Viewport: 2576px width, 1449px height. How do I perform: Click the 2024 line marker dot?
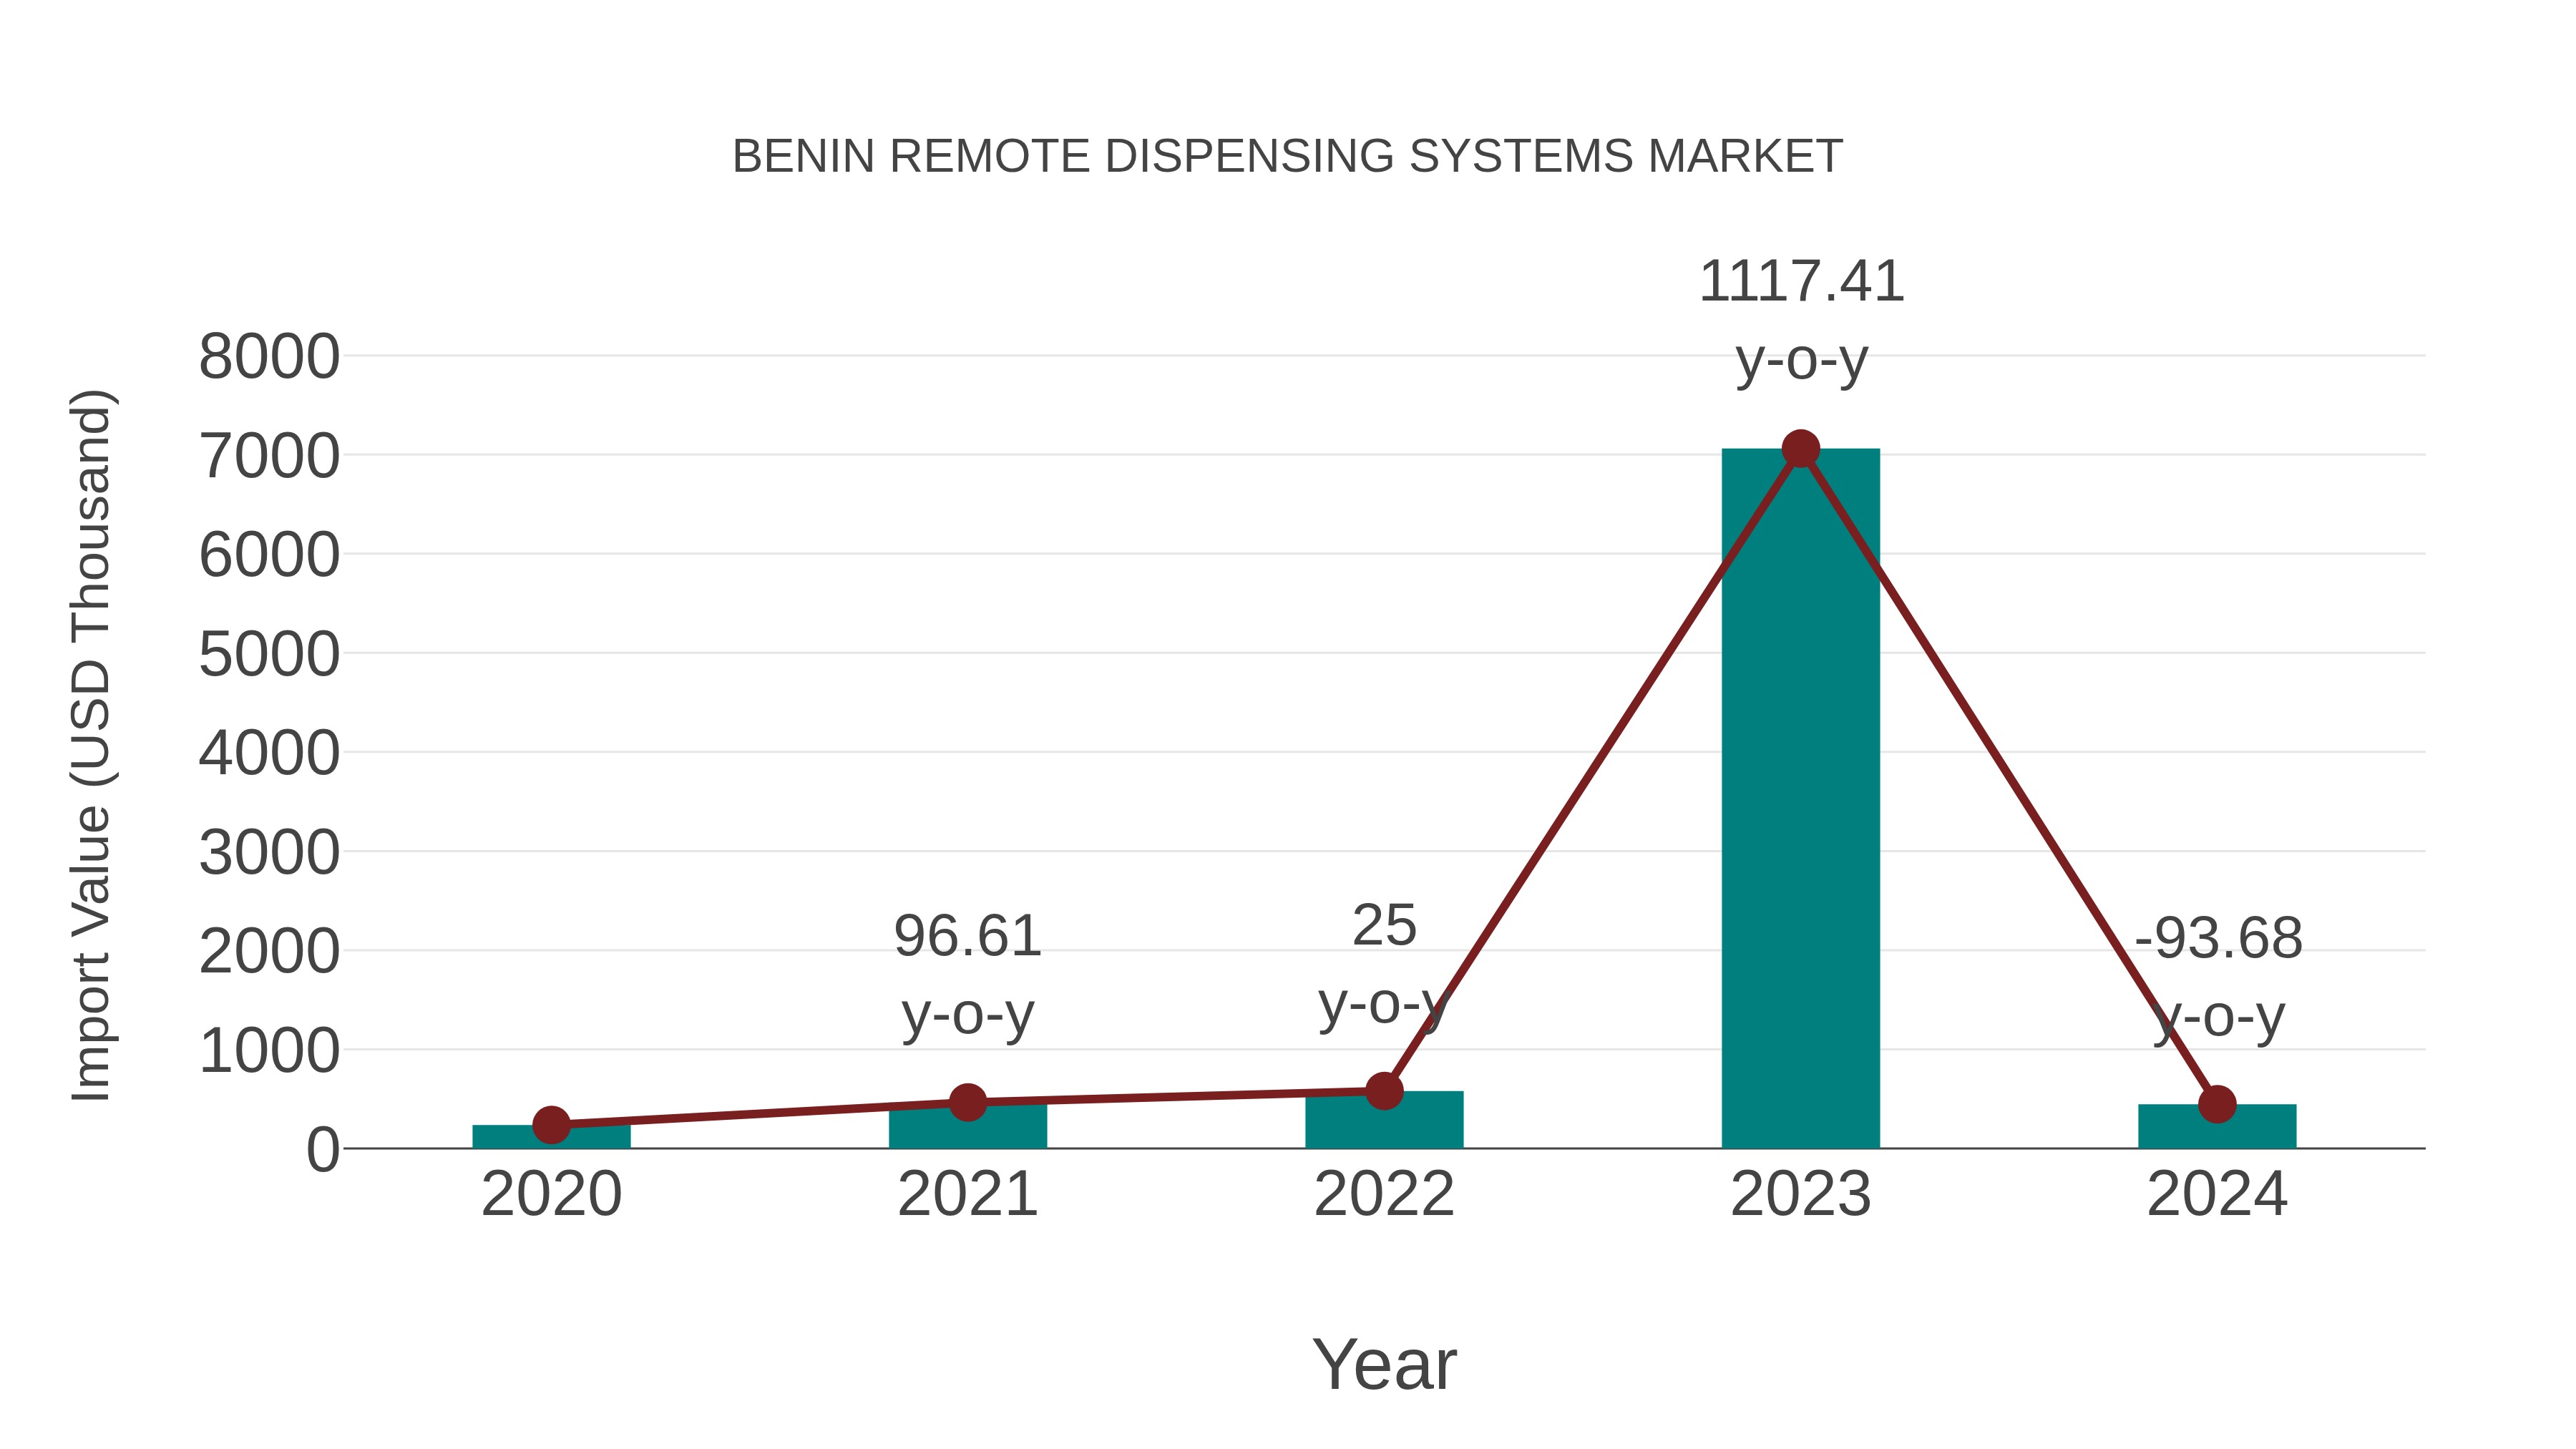pyautogui.click(x=2217, y=1104)
